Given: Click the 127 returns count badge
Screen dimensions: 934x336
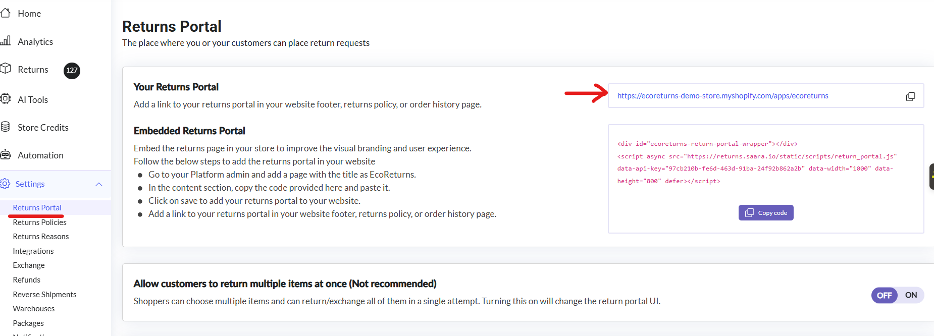Looking at the screenshot, I should click(x=72, y=70).
